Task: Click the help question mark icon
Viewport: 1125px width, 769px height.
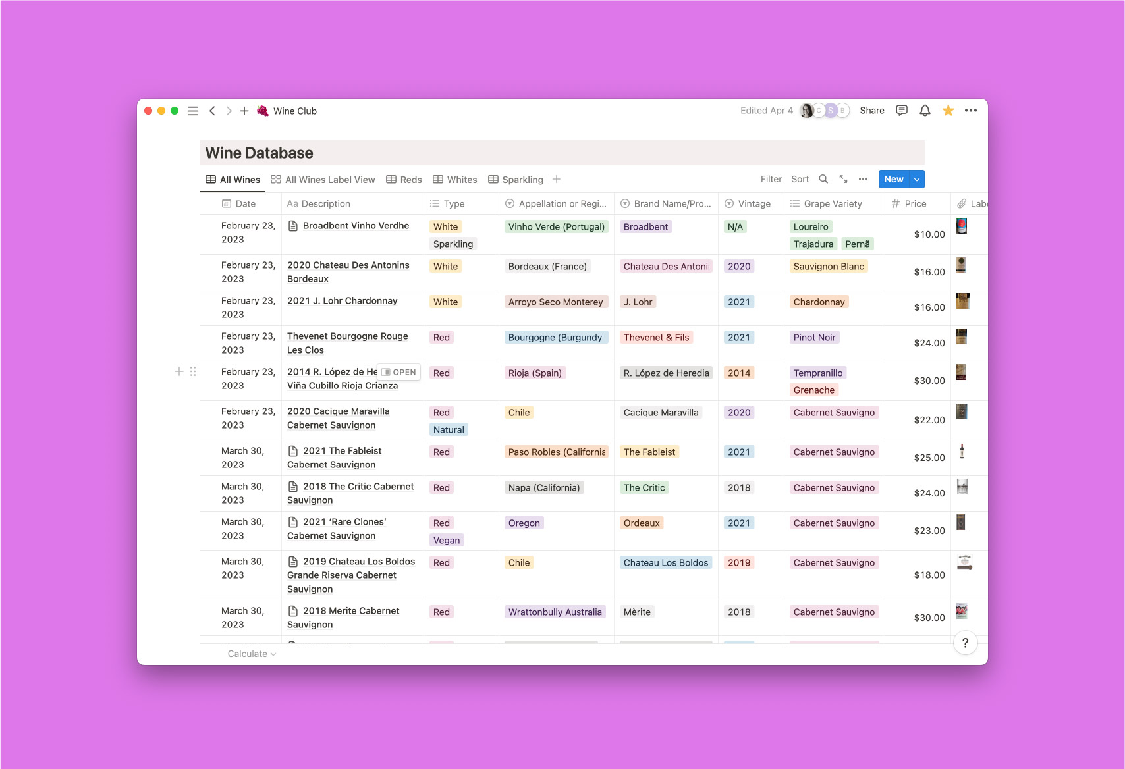Action: pos(965,643)
